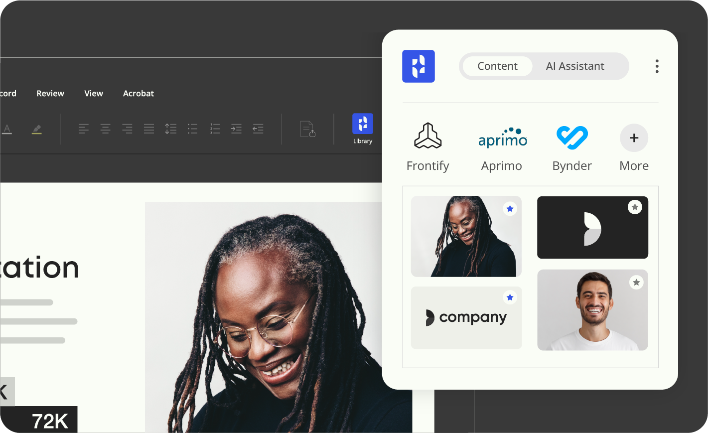Increase the indent level
The height and width of the screenshot is (433, 708).
[236, 129]
